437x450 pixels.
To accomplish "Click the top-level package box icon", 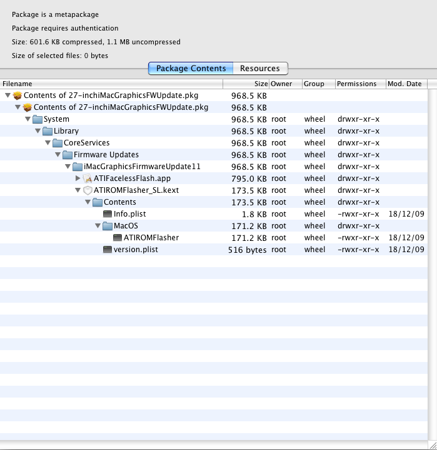I will coord(18,95).
